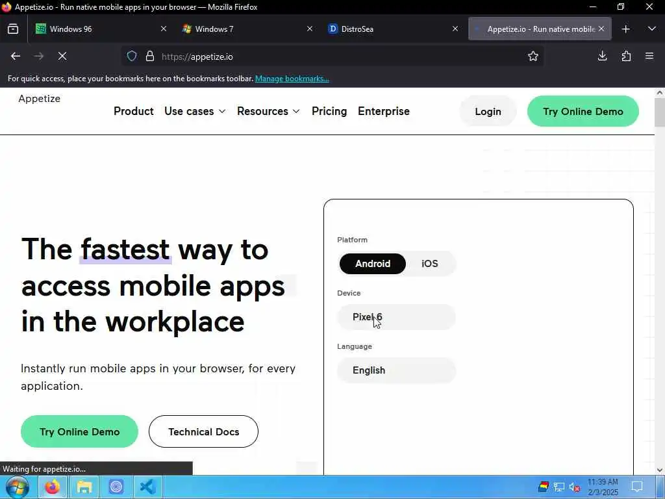Open Firefox View tab list icon
The image size is (665, 499).
tap(13, 29)
